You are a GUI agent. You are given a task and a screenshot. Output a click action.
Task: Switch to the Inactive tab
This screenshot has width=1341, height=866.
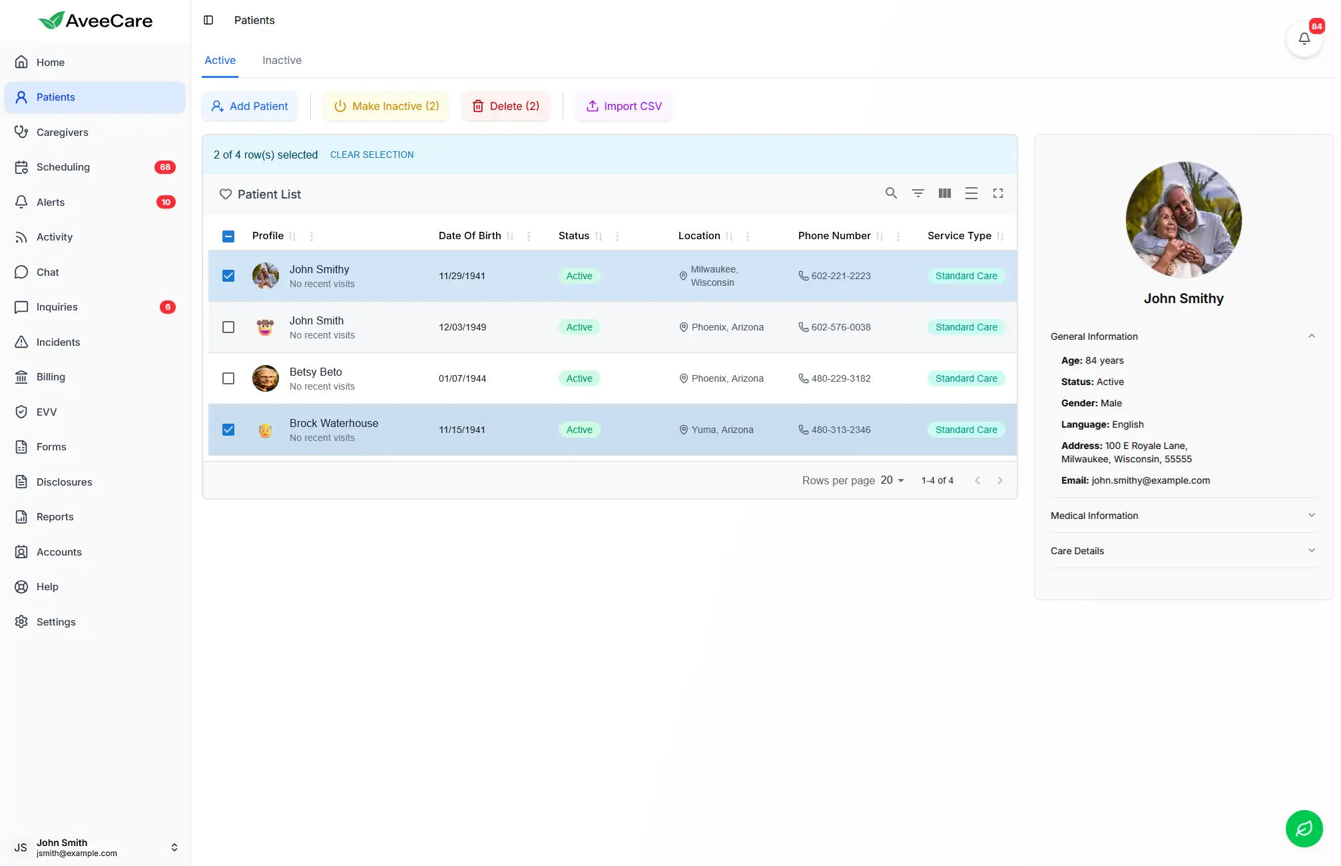coord(282,60)
